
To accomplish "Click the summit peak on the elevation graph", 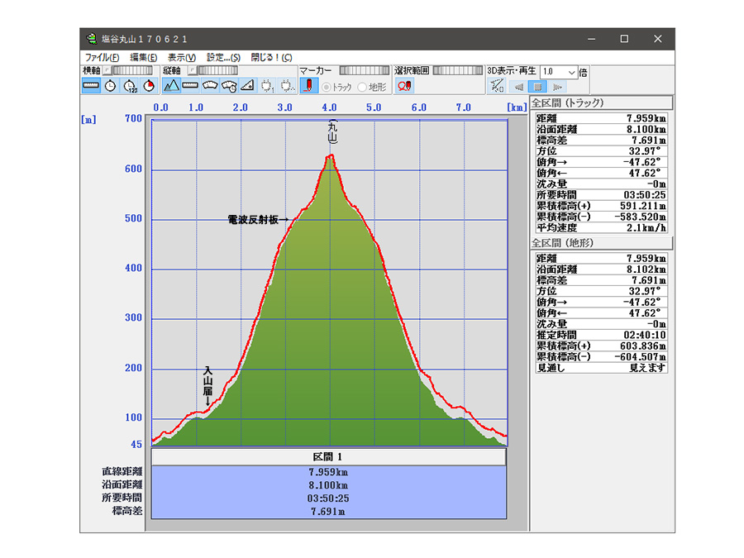I will pos(330,155).
